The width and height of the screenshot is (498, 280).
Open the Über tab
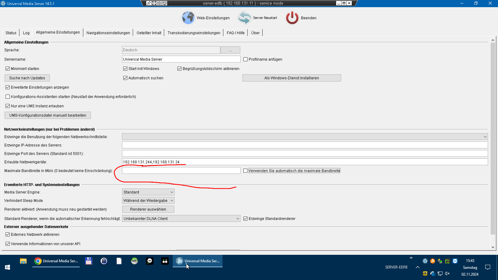(255, 33)
